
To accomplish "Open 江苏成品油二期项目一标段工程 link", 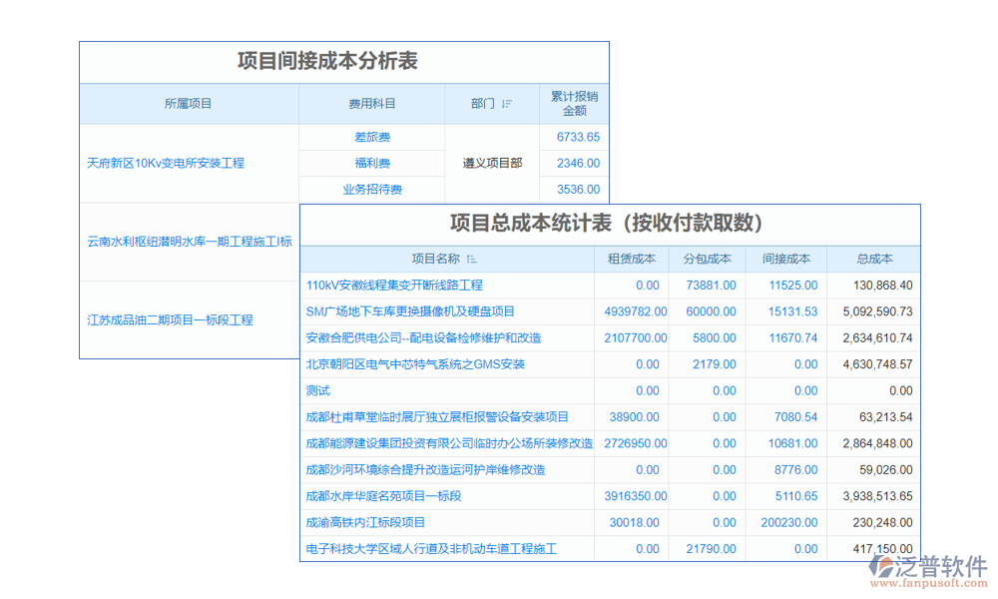I will coord(171,320).
